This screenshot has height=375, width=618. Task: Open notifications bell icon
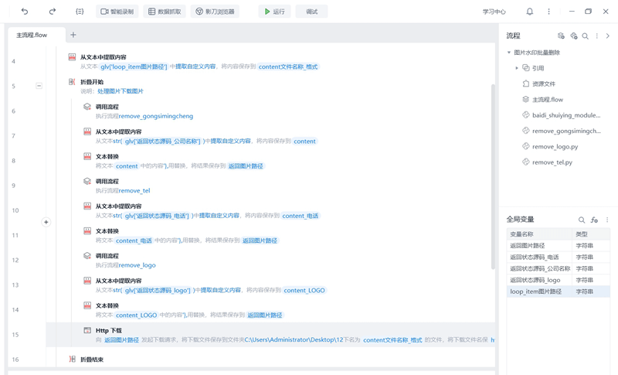(x=530, y=12)
